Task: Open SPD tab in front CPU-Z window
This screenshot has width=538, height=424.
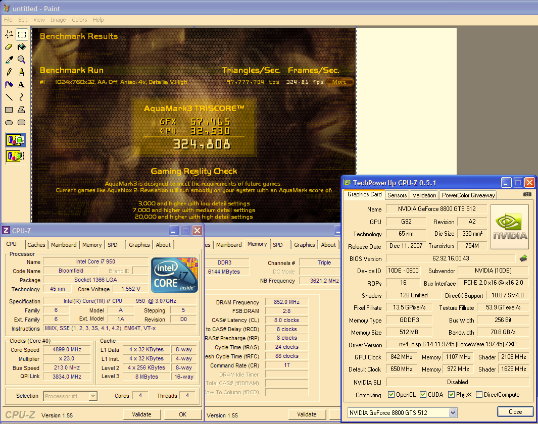Action: pyautogui.click(x=113, y=245)
